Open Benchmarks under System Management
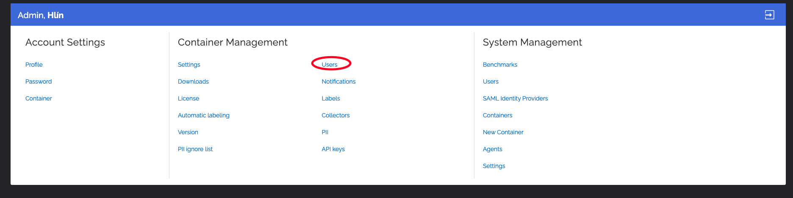The height and width of the screenshot is (198, 793). [500, 65]
